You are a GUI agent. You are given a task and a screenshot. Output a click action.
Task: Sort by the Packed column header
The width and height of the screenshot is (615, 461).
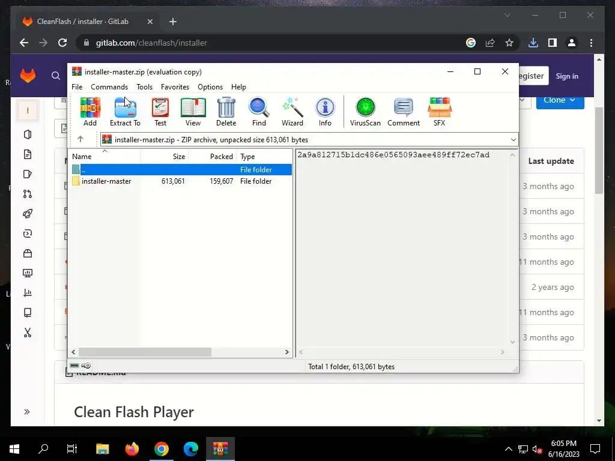coord(213,157)
